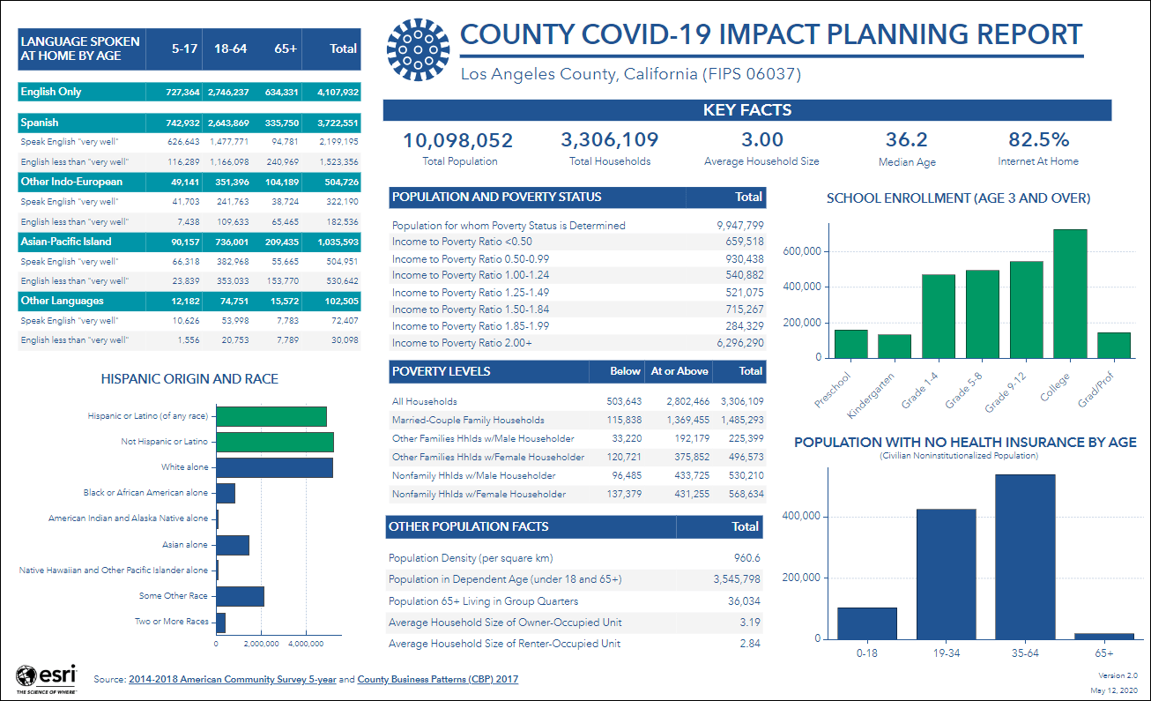Click the Other Indo-European row label
The image size is (1151, 701).
[x=71, y=182]
